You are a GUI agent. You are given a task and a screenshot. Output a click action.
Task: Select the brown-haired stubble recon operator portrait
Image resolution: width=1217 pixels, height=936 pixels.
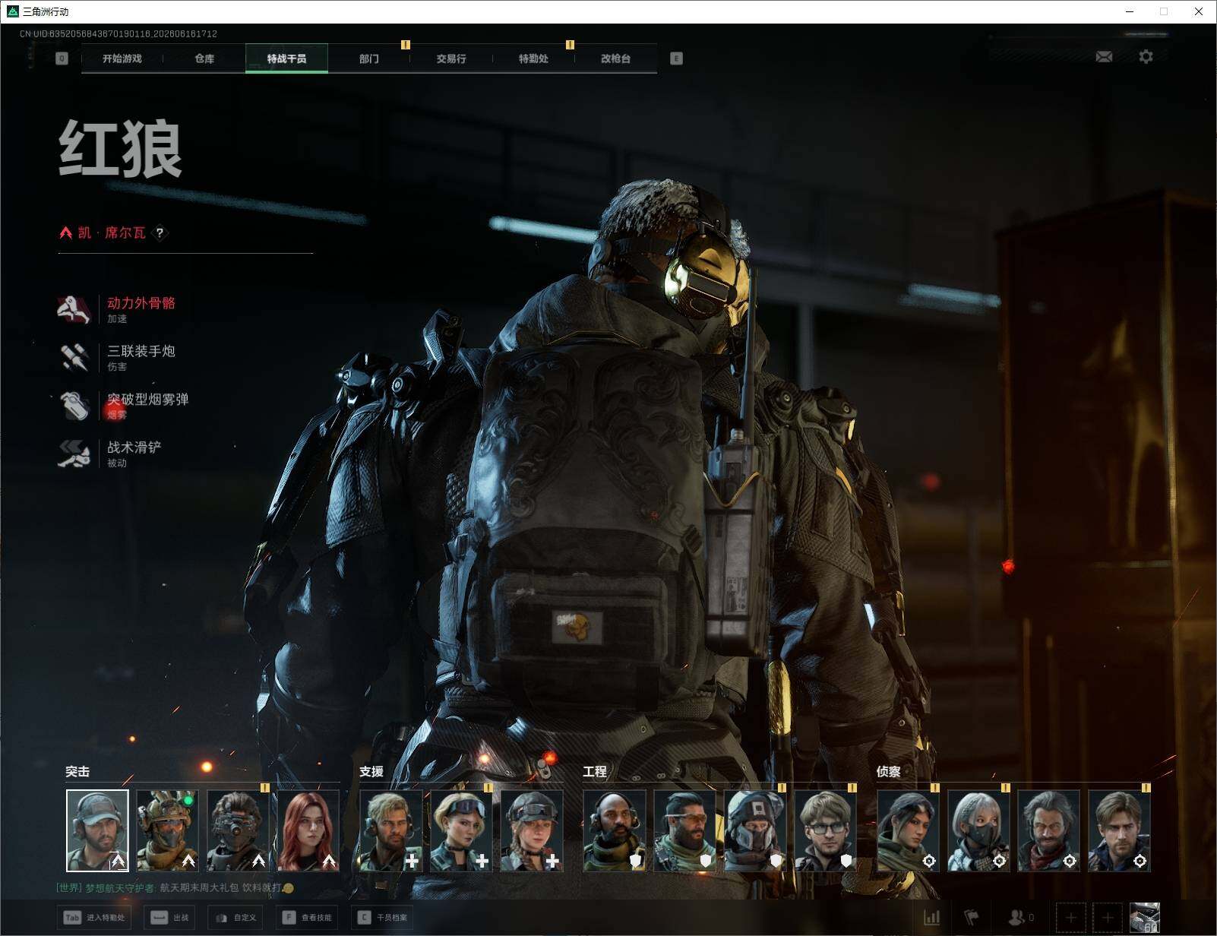click(x=1119, y=830)
